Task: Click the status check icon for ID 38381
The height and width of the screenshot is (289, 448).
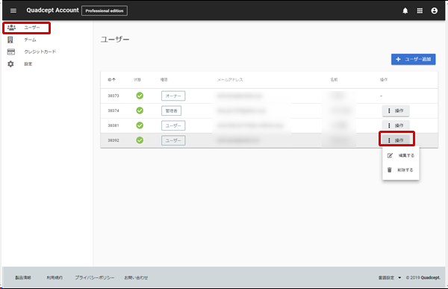Action: coord(140,125)
